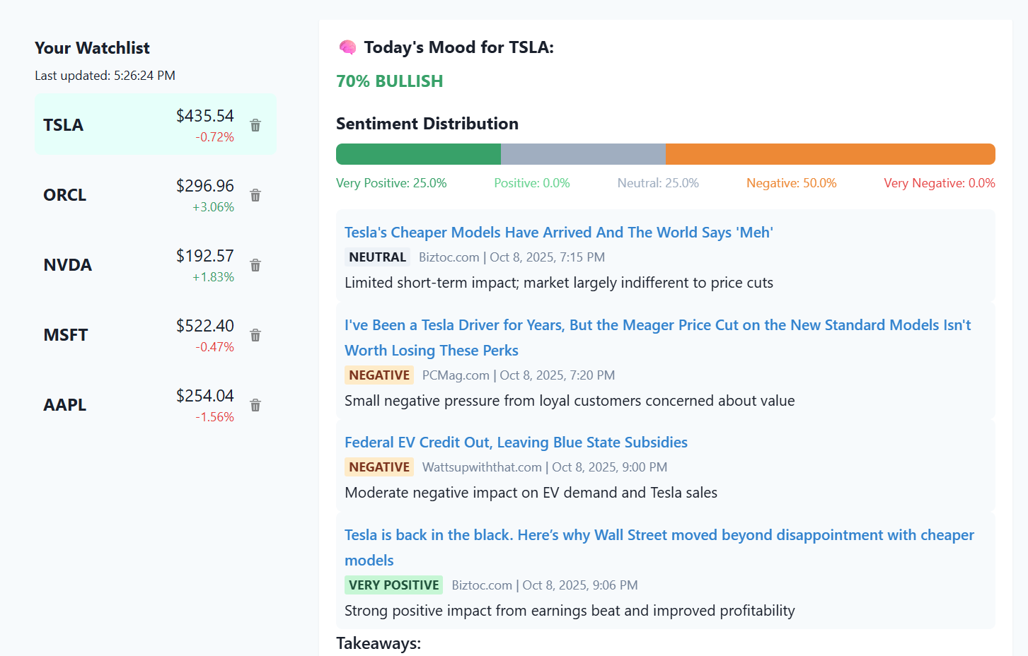1028x656 pixels.
Task: Remove AAPL with the delete icon
Action: (255, 405)
